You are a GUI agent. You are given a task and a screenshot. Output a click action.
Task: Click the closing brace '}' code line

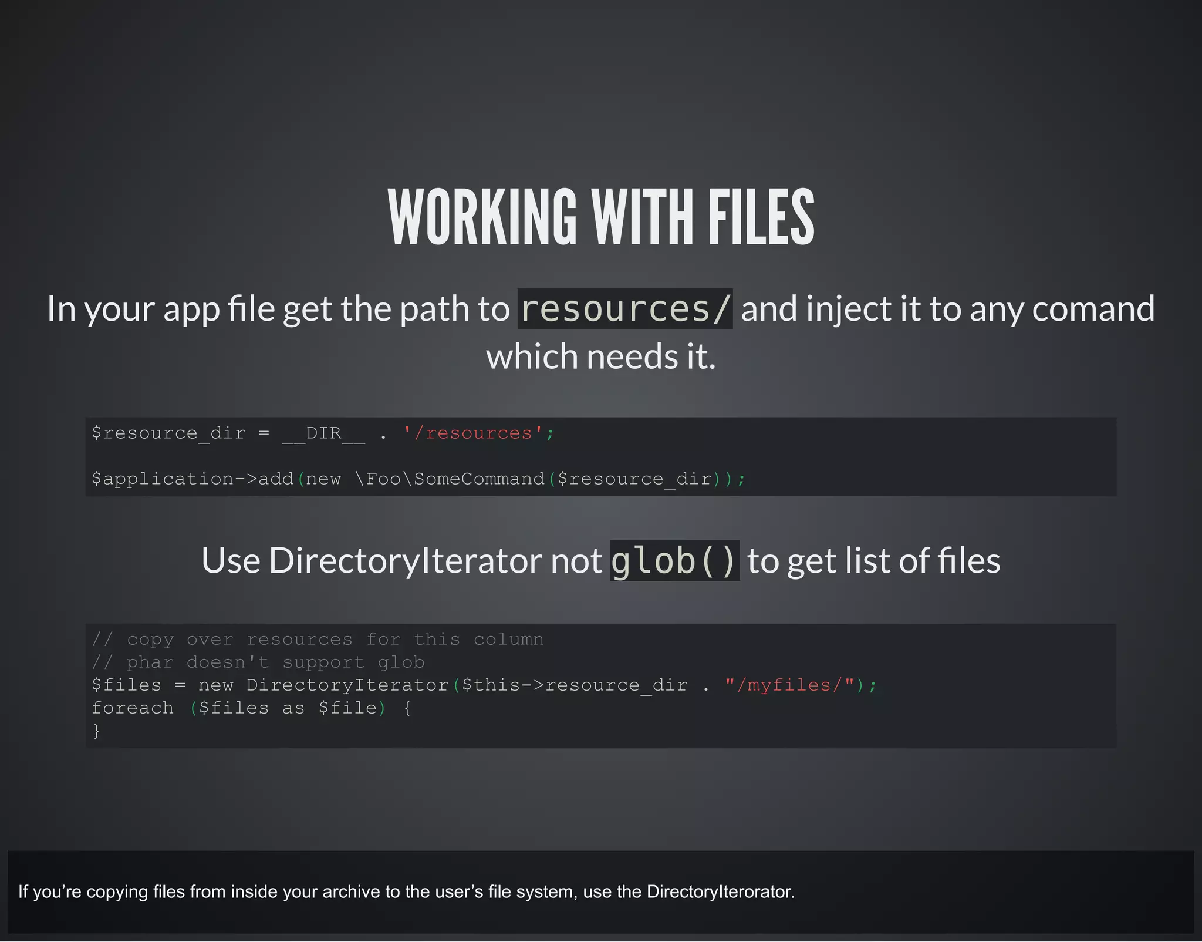(x=96, y=731)
